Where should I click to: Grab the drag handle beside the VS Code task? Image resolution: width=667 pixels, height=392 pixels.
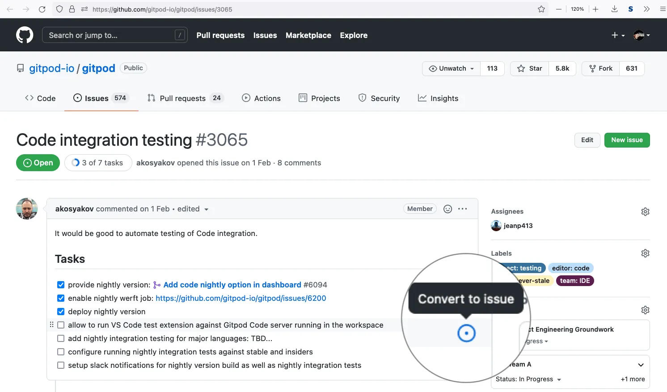point(52,325)
